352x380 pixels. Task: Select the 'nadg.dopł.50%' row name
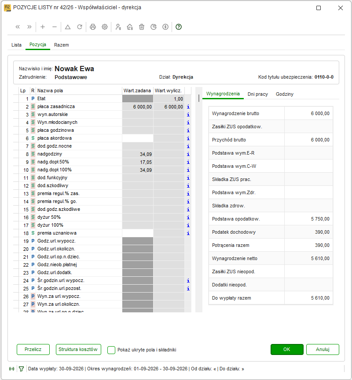[x=53, y=162]
